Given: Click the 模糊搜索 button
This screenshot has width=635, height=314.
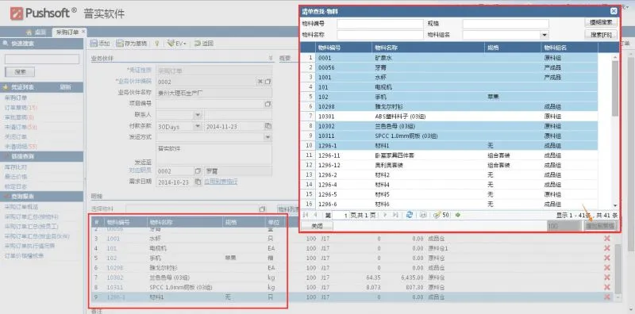Looking at the screenshot, I should point(601,22).
